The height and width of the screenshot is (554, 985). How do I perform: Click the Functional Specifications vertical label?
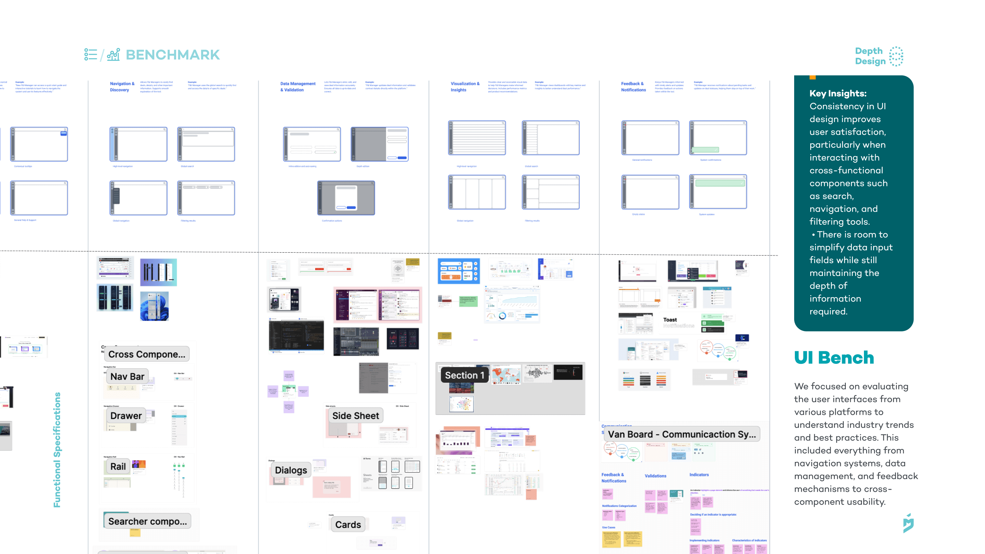pyautogui.click(x=57, y=450)
